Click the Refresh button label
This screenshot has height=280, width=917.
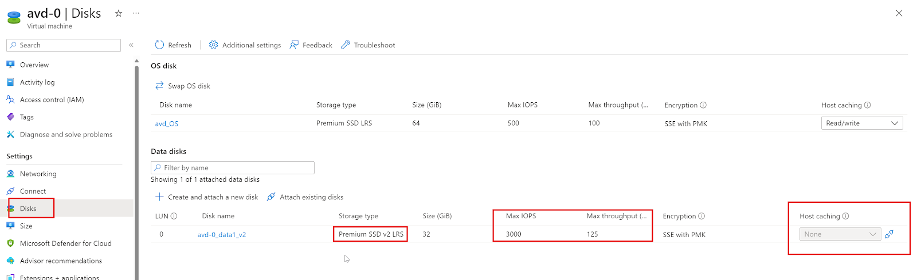180,45
